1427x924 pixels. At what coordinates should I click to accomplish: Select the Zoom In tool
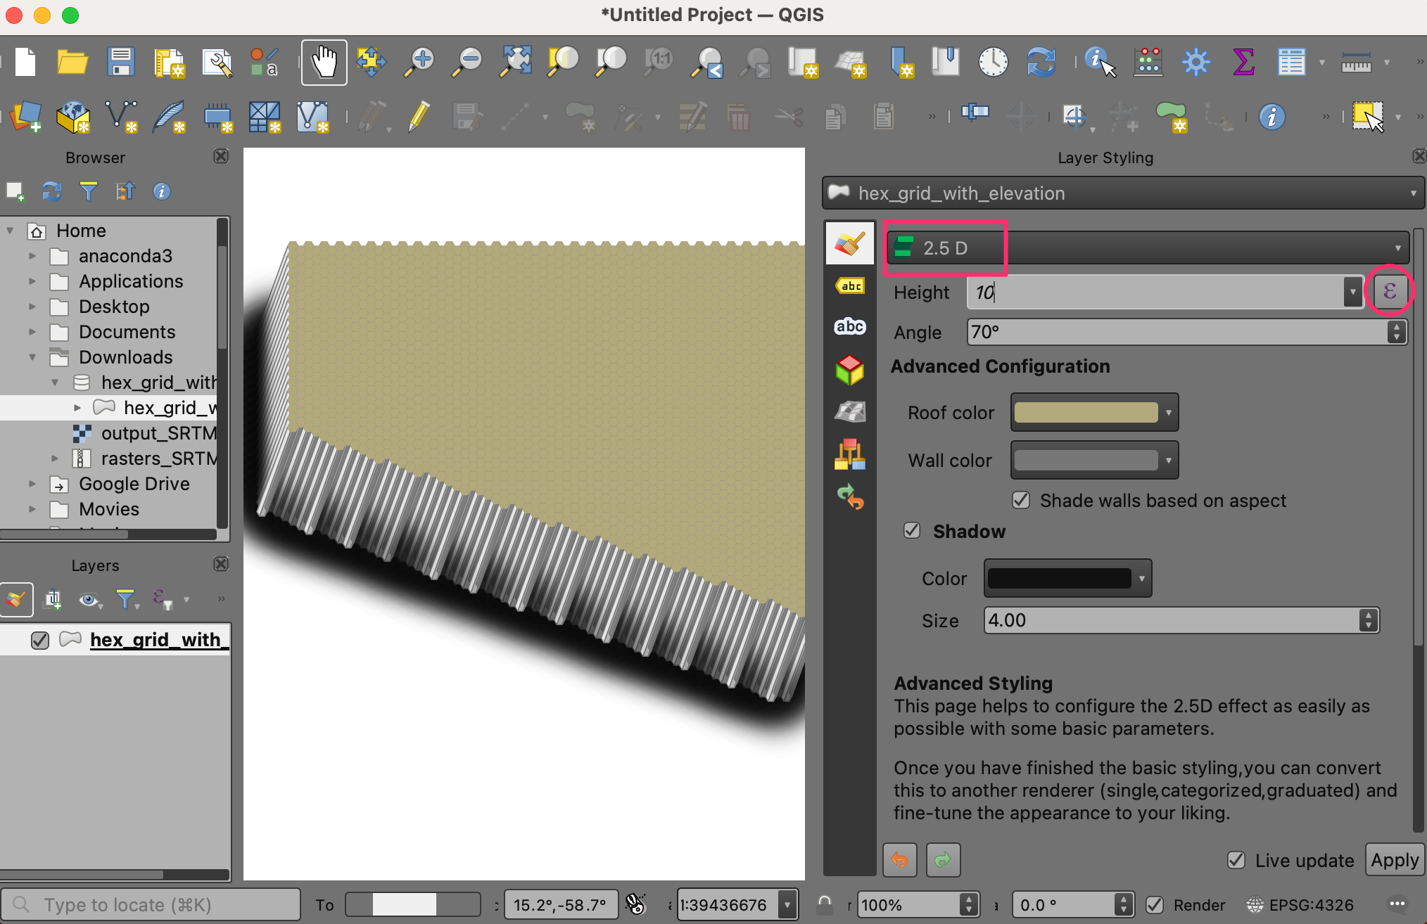[420, 62]
